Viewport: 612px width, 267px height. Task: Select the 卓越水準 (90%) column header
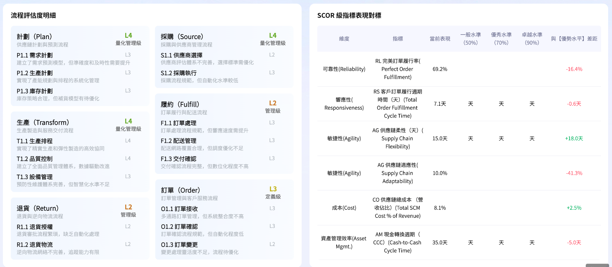pyautogui.click(x=532, y=39)
